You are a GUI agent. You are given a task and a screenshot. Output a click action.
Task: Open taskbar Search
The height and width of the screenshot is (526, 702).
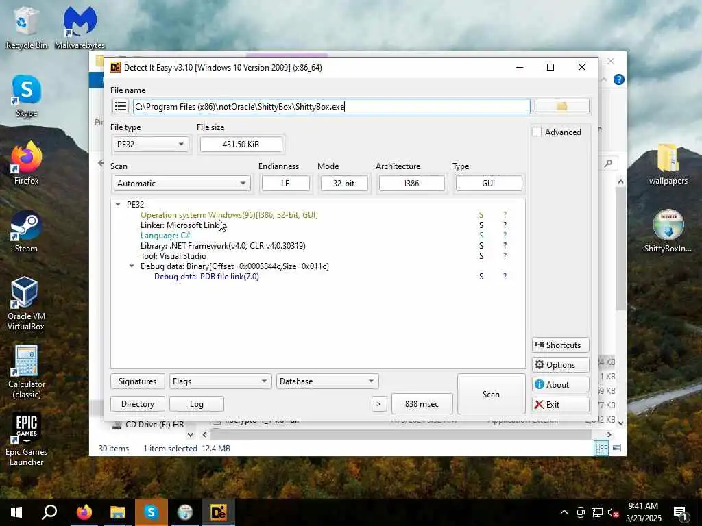pyautogui.click(x=49, y=512)
